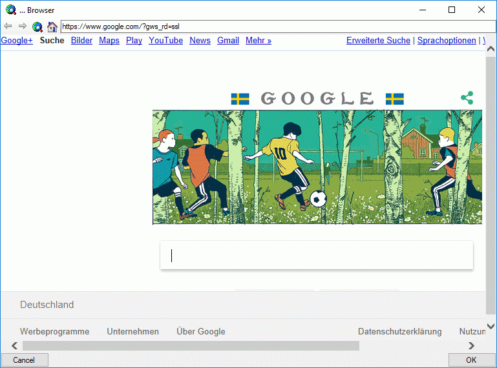Click the vertical scrollbar up arrow
Screen dimensions: 497x368
click(491, 49)
